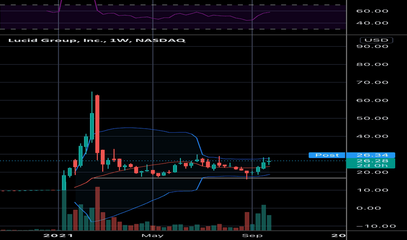Screen dimensions: 407x240
Task: Click the 80.00 price axis label
Action: pyautogui.click(x=372, y=64)
